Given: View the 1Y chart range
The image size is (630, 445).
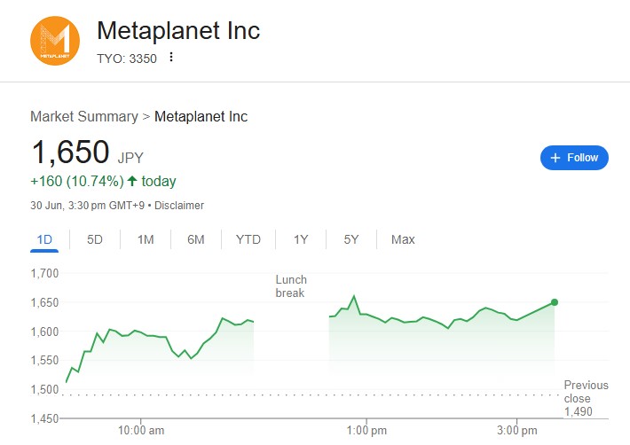Looking at the screenshot, I should 301,239.
